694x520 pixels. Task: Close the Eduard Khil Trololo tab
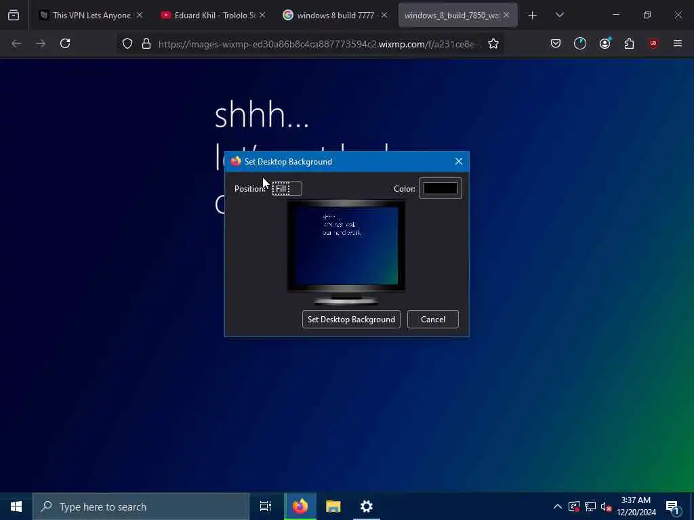click(x=262, y=15)
